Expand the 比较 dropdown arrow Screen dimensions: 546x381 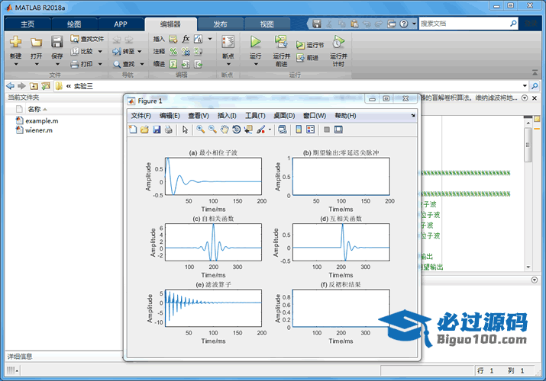point(100,51)
